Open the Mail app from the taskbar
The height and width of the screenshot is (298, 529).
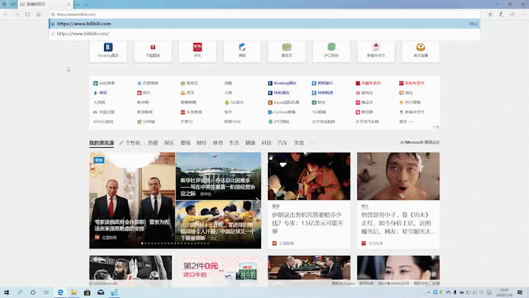tap(100, 292)
